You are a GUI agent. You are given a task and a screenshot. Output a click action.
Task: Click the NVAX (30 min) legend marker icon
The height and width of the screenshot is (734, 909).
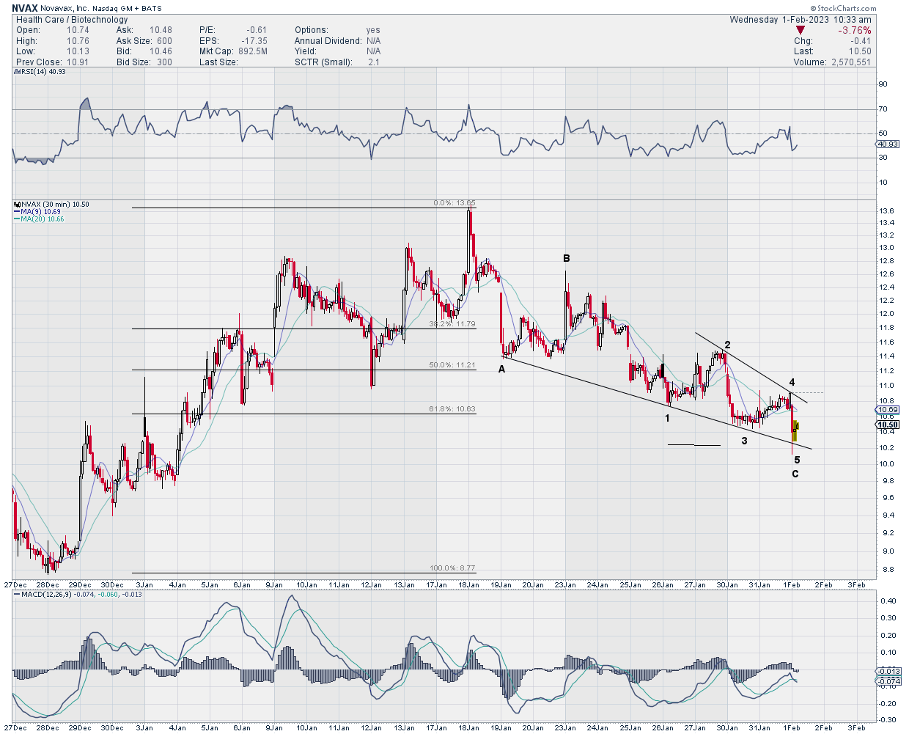click(18, 204)
